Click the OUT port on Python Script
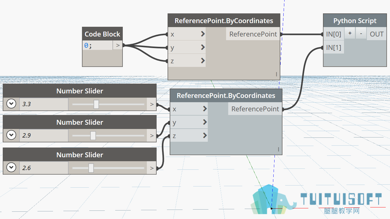Screen dimensions: 390x219 pos(377,34)
